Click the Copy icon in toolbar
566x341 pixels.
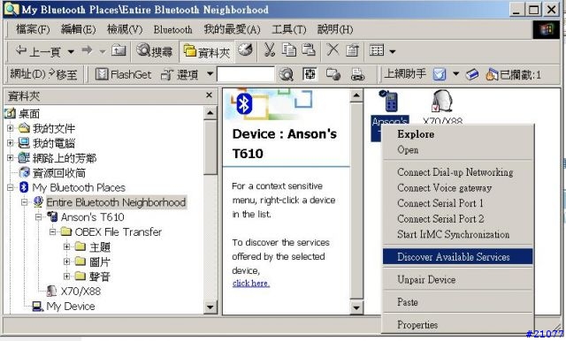[x=289, y=50]
